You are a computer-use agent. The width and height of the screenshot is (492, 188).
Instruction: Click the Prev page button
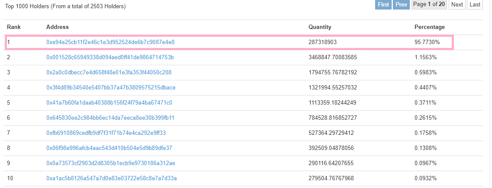[x=401, y=5]
